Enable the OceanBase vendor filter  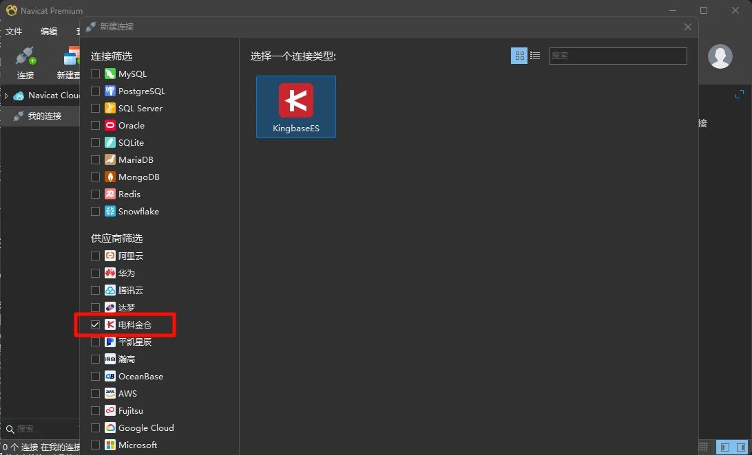pos(96,376)
